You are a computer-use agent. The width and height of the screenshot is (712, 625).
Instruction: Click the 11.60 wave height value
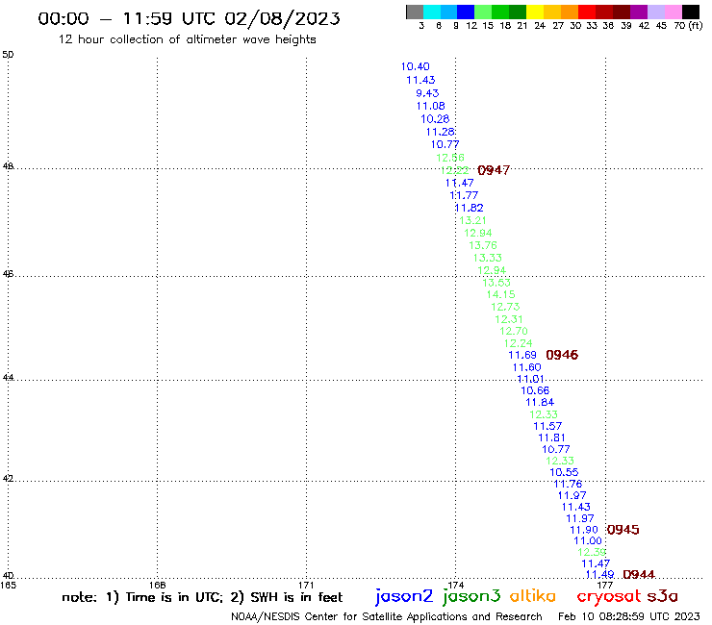click(x=526, y=367)
